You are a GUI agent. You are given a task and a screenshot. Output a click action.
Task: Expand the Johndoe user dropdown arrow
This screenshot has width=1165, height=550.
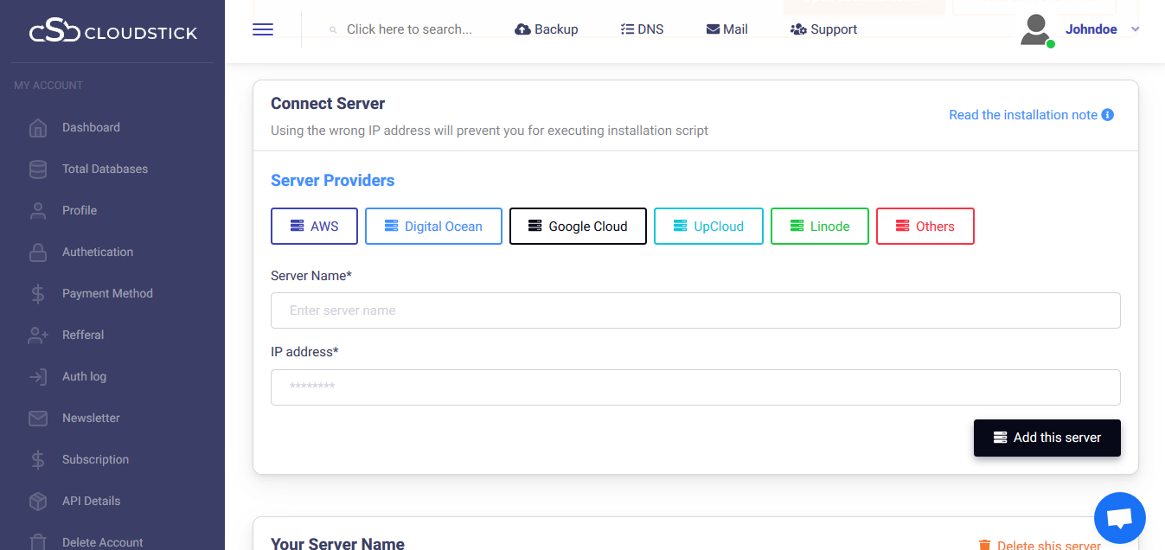point(1136,29)
